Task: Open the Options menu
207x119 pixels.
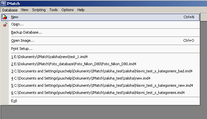Action: point(68,10)
